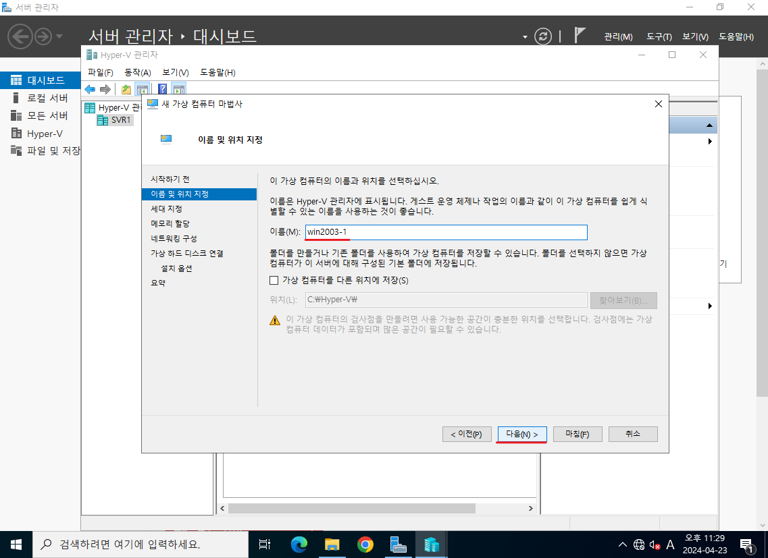Click the 마침(F) button
This screenshot has height=558, width=768.
(x=578, y=434)
